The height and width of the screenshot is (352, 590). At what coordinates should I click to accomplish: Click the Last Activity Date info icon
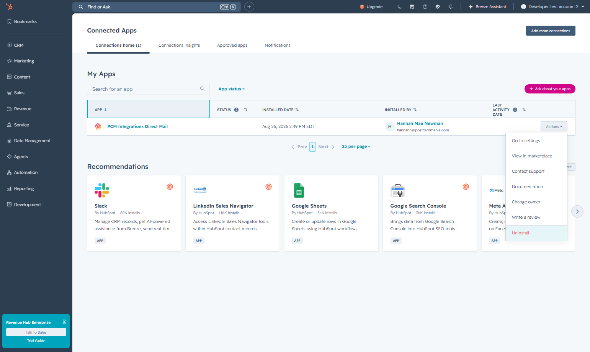(515, 110)
